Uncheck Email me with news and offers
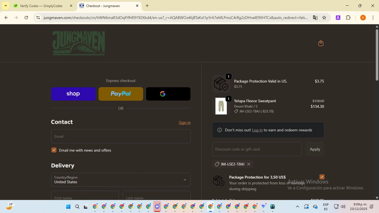Image resolution: width=379 pixels, height=213 pixels. click(x=54, y=150)
